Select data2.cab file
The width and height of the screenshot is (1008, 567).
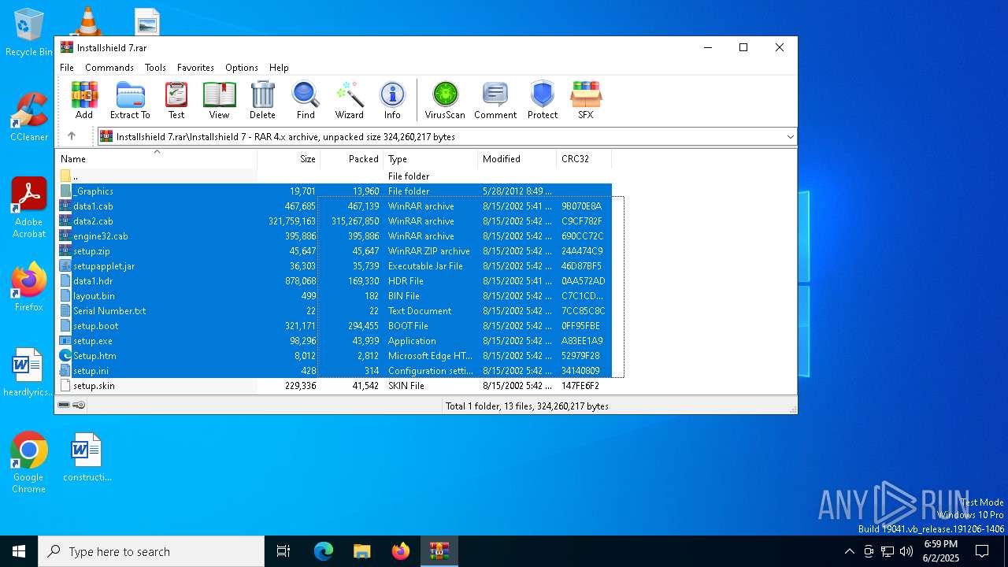click(334, 220)
